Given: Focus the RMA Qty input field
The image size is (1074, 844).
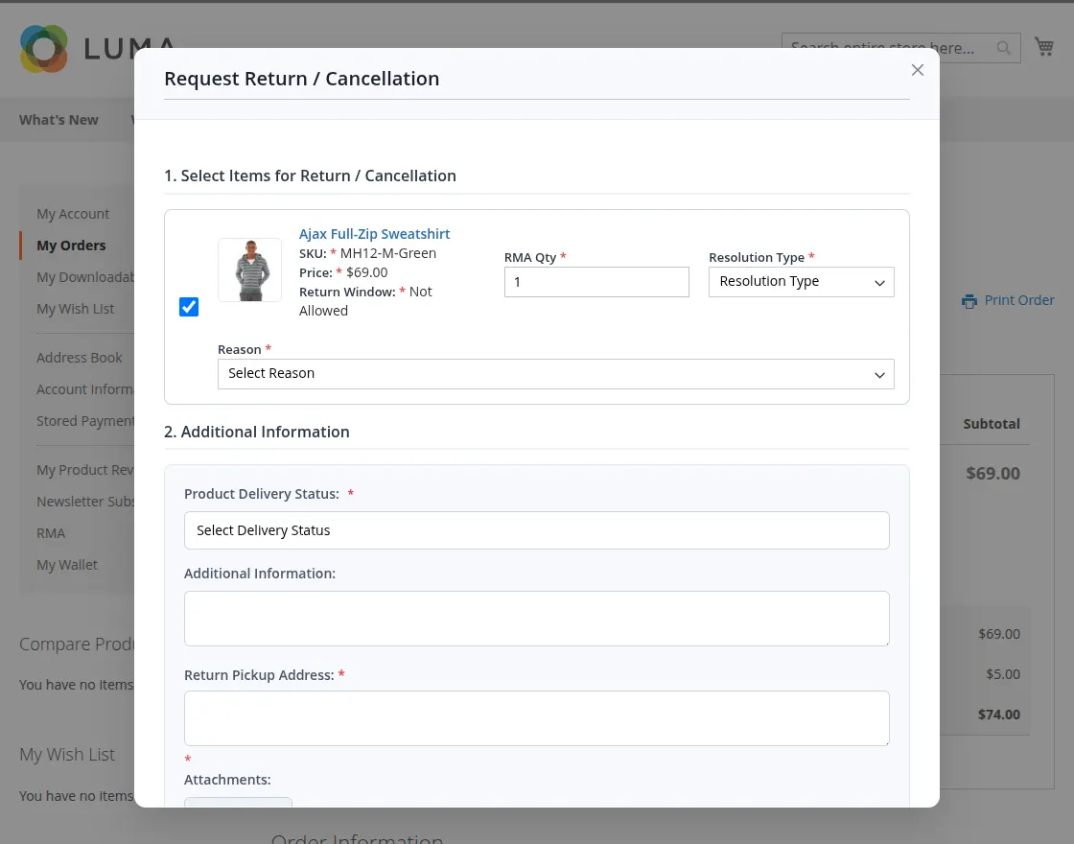Looking at the screenshot, I should [595, 282].
